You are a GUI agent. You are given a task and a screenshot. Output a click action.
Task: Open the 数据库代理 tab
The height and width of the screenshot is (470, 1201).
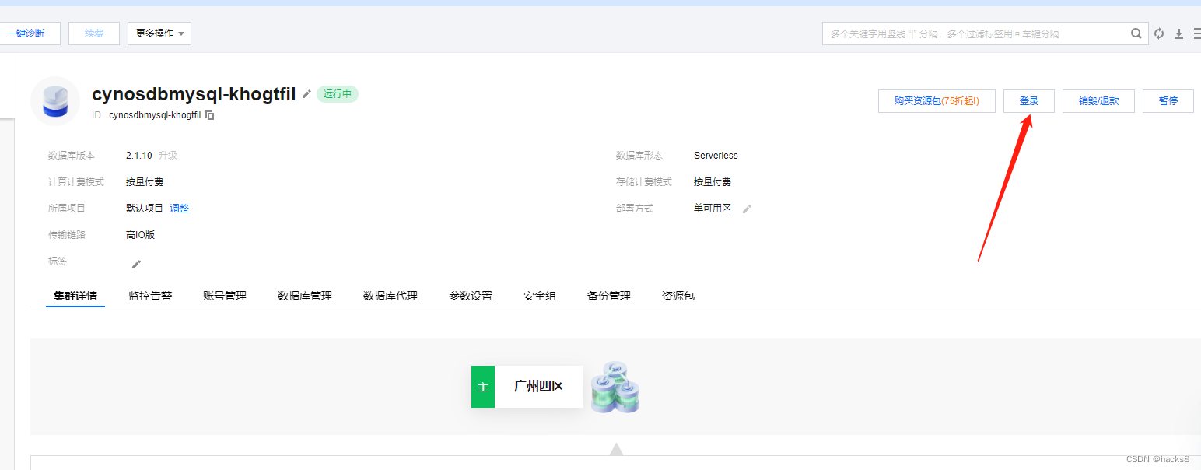390,296
